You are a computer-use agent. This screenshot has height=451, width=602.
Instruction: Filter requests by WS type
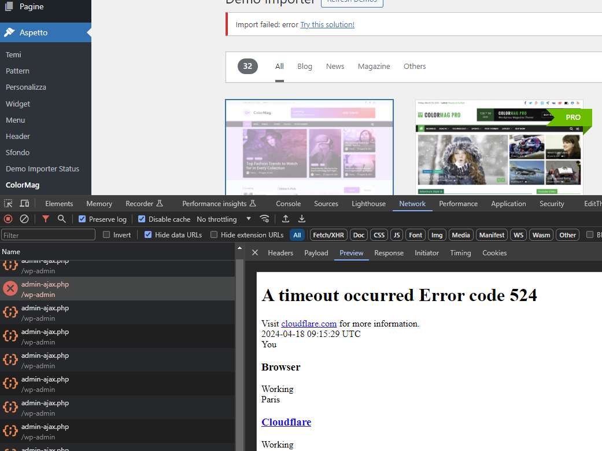tap(518, 235)
